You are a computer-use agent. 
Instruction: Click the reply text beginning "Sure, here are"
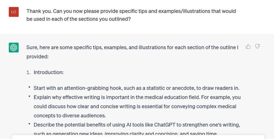point(132,51)
